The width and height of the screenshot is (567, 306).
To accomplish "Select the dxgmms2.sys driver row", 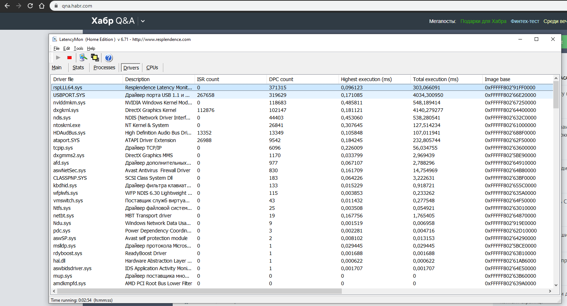I will click(x=302, y=155).
